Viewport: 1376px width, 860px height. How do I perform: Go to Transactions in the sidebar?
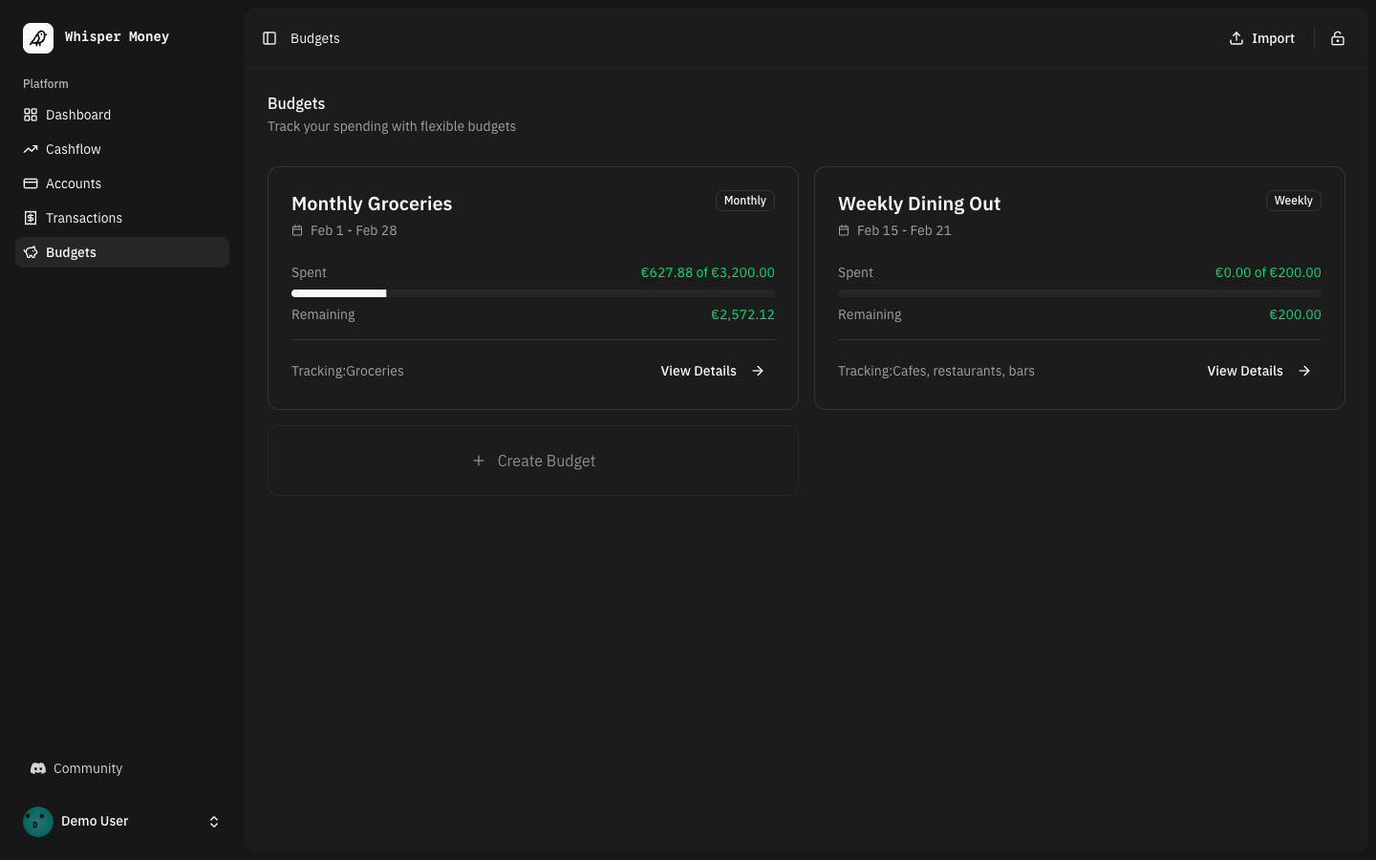[84, 218]
